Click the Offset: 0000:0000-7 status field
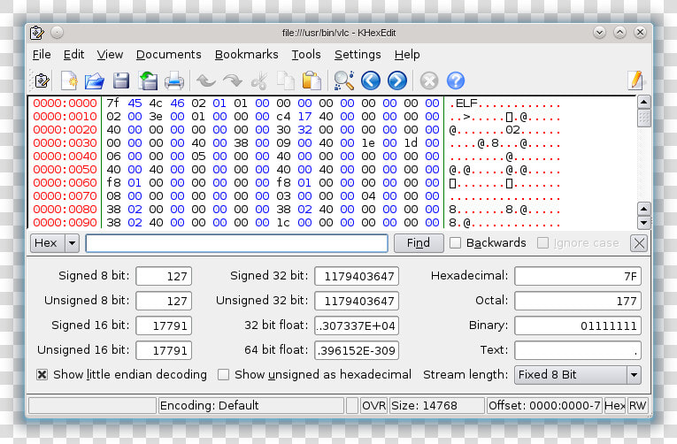The image size is (677, 444). (x=544, y=406)
